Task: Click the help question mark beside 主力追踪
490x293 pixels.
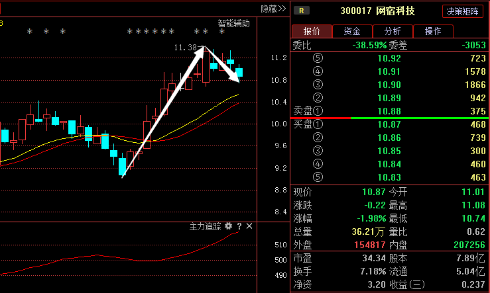Action: pos(239,226)
